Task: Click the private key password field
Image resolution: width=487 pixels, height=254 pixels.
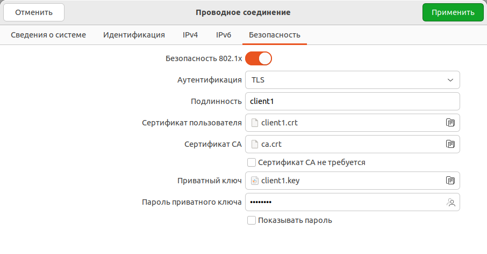Action: point(344,202)
